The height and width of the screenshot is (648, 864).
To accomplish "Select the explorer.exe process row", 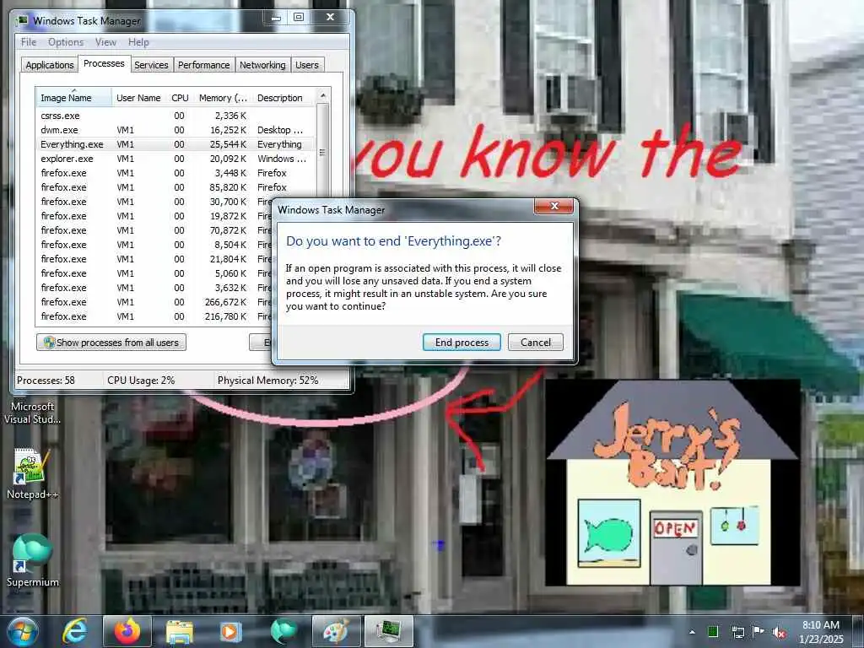I will 176,159.
